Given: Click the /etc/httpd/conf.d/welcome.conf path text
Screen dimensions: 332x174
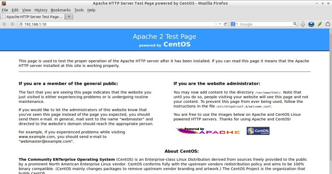Looking at the screenshot, I should 244,106.
